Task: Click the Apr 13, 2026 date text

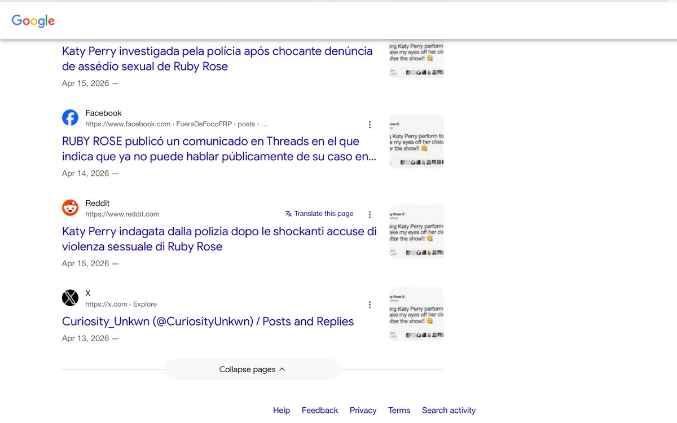Action: tap(85, 338)
